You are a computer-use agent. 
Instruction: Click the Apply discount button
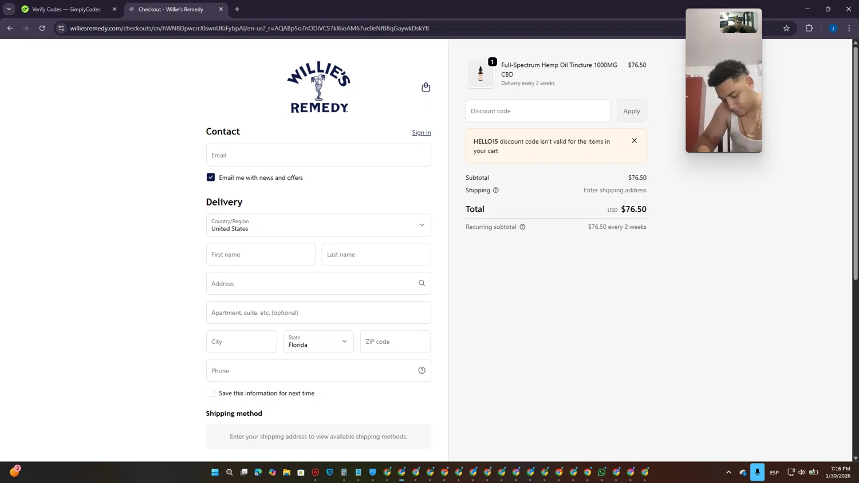coord(632,111)
